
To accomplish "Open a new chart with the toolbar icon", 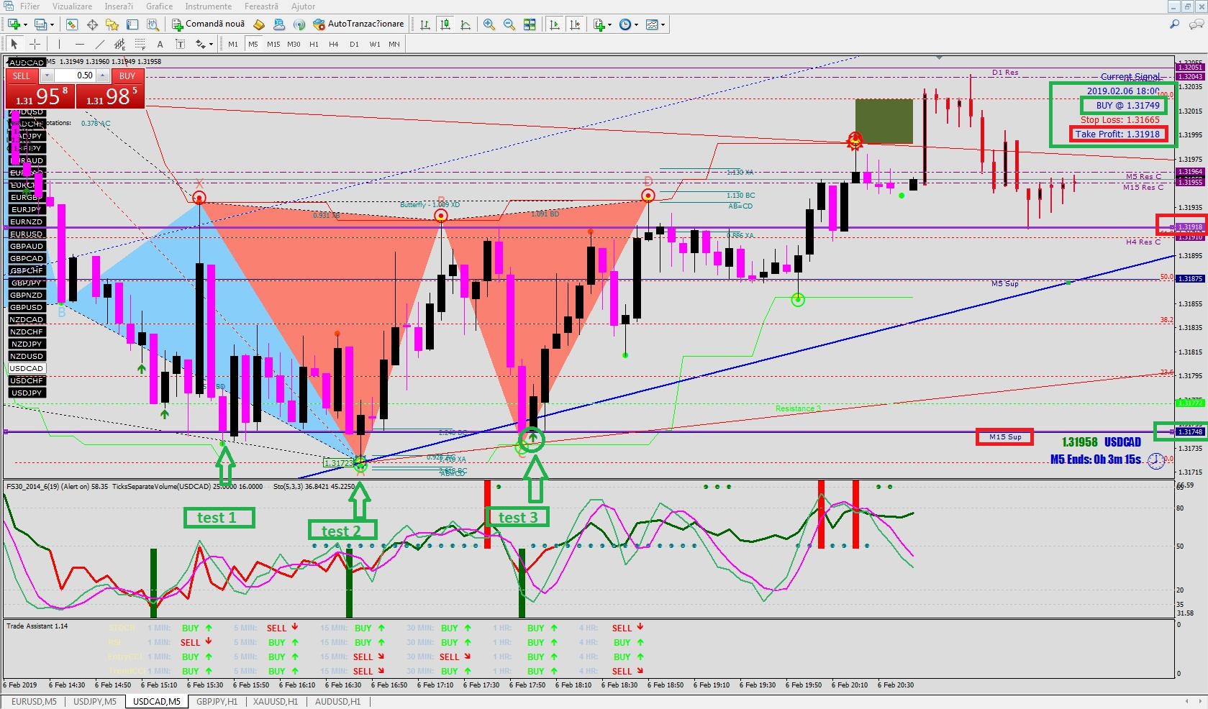I will click(x=14, y=24).
